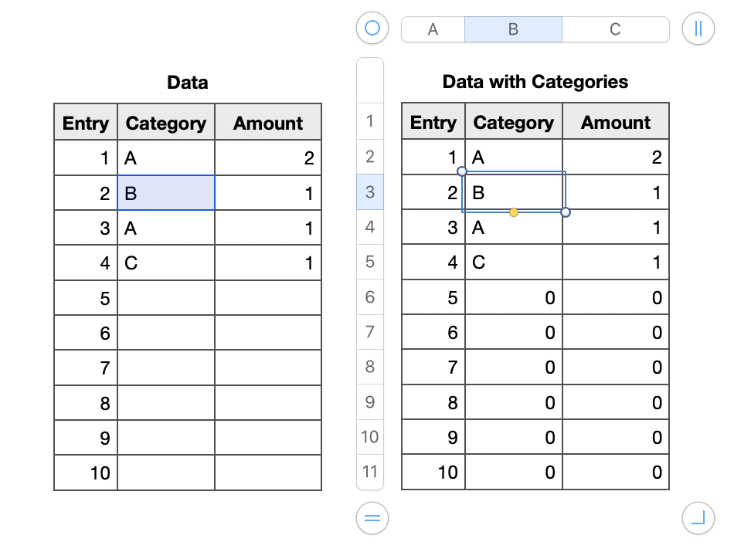Click the 'Data with Categories' table title
Image resolution: width=734 pixels, height=559 pixels.
(x=535, y=82)
